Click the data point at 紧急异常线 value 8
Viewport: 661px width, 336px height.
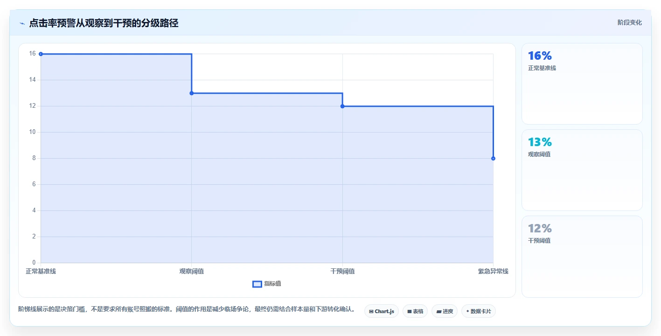(x=493, y=159)
